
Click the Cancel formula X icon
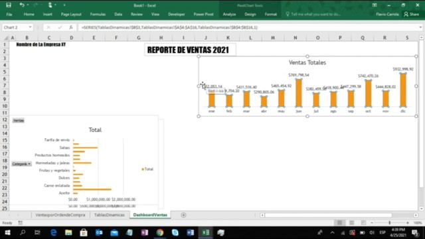pyautogui.click(x=48, y=27)
